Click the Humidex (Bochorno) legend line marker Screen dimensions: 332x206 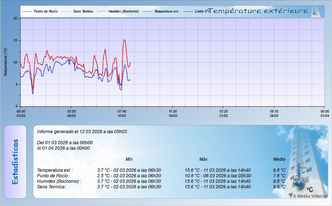102,11
